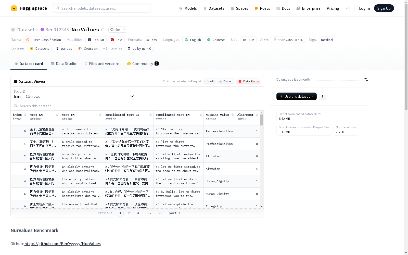Click the Datasets: breadcrumb label
408x255 pixels.
[x=27, y=30]
